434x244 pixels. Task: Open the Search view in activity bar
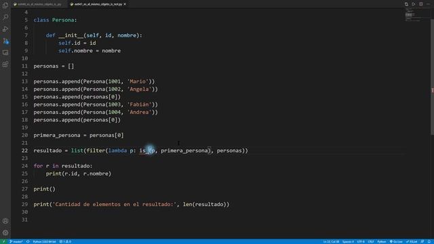click(5, 17)
